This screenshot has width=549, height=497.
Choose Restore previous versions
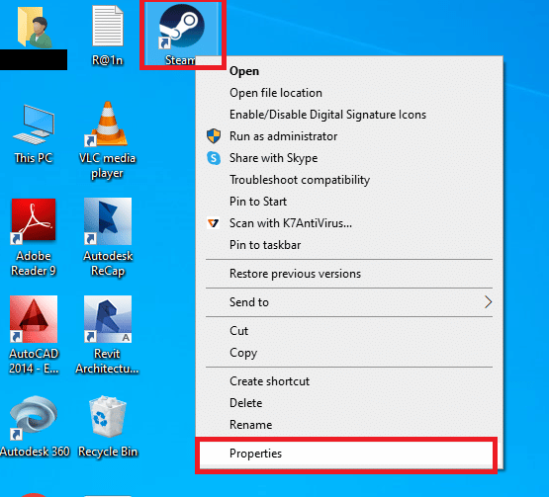coord(349,273)
